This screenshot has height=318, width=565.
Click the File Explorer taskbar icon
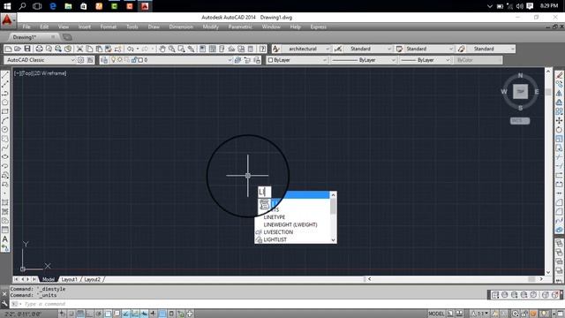tap(68, 6)
